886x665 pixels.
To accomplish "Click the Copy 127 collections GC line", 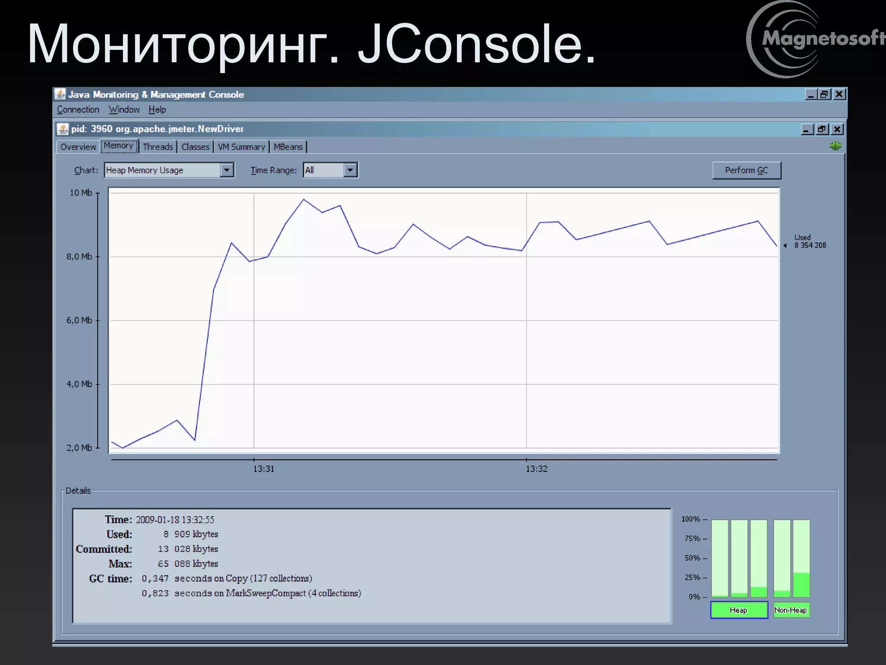I will [227, 578].
